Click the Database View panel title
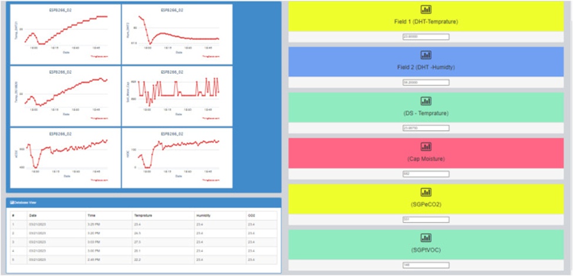The image size is (573, 276). [25, 202]
